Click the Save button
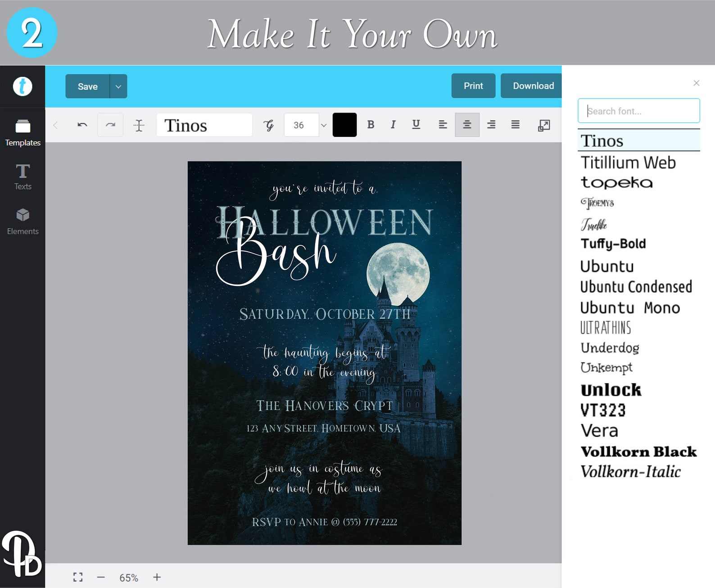The image size is (715, 588). pyautogui.click(x=88, y=86)
